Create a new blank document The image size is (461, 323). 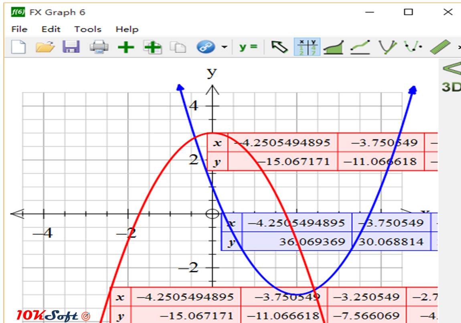tap(18, 47)
